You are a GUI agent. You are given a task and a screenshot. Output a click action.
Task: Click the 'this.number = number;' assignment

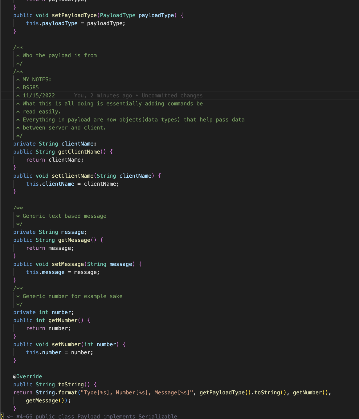point(60,352)
